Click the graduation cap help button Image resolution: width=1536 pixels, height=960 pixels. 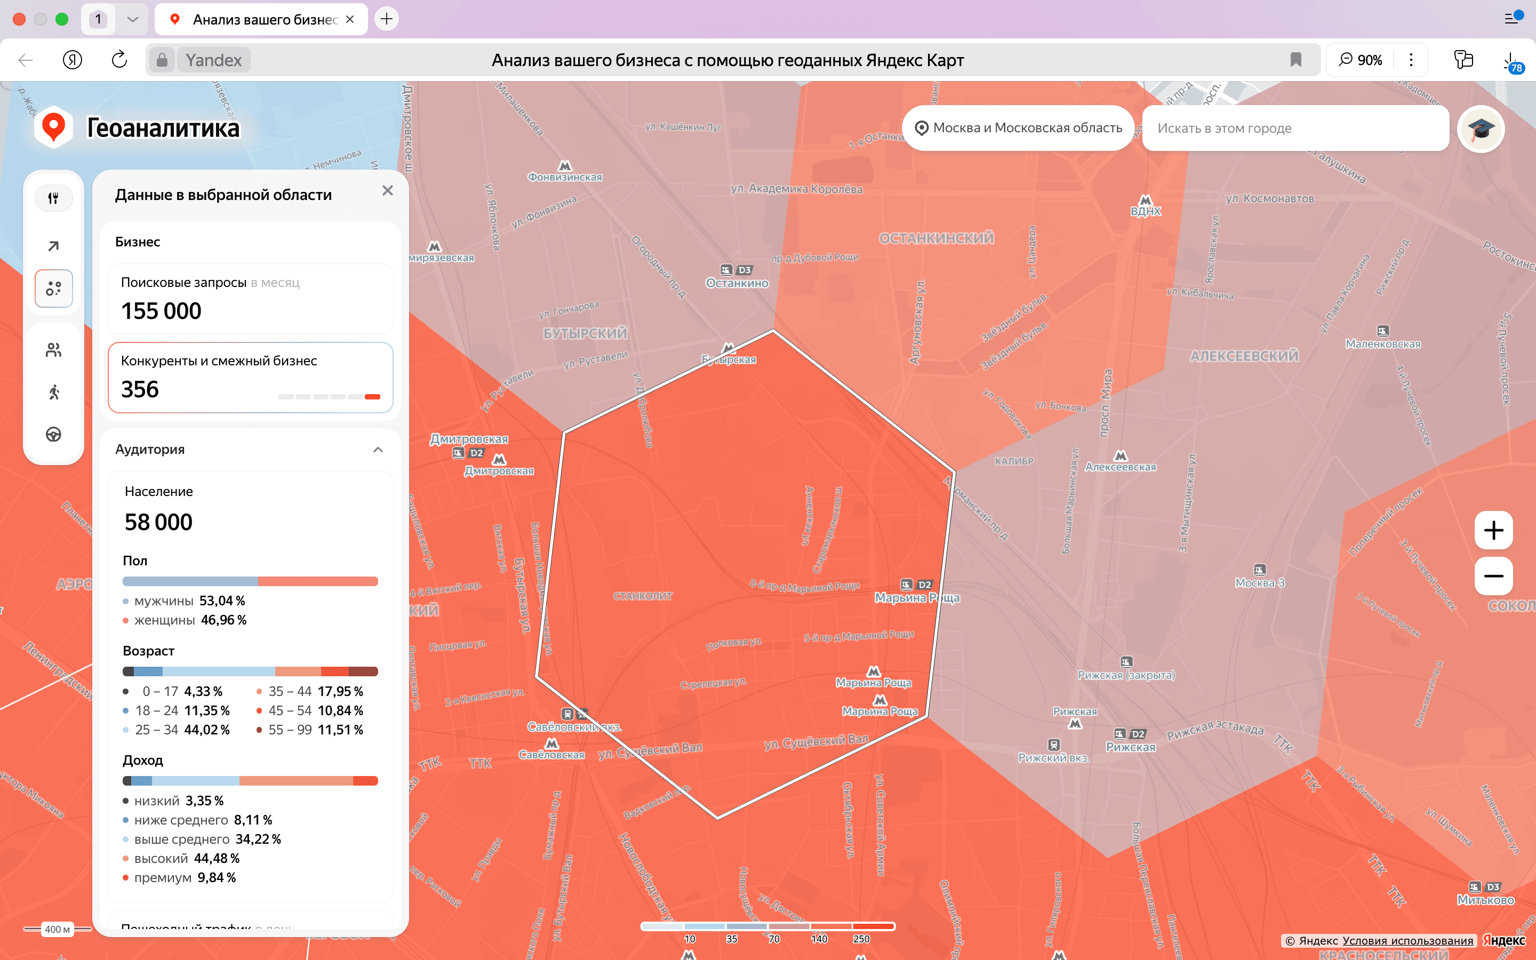pos(1480,129)
